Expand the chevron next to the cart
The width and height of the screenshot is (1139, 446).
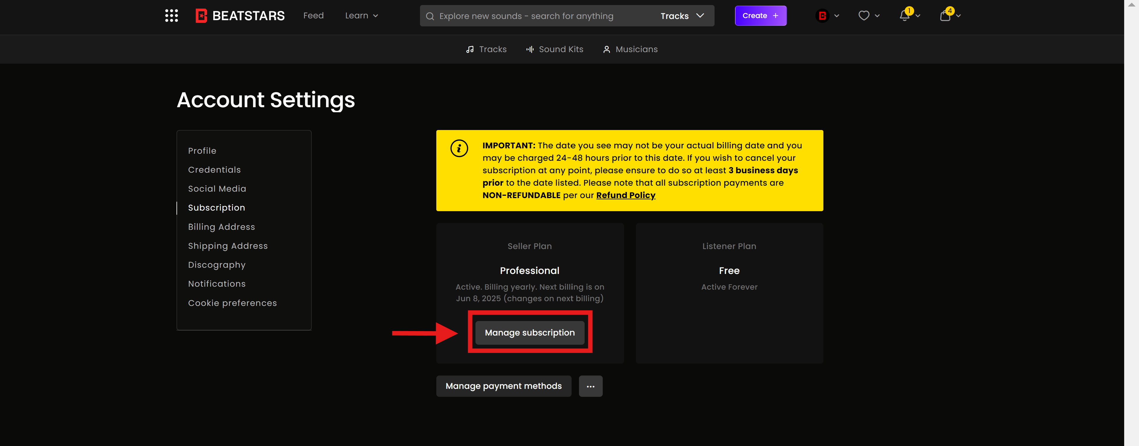tap(958, 16)
